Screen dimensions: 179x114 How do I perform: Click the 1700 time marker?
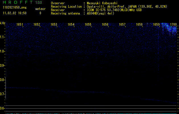[x=173, y=25]
